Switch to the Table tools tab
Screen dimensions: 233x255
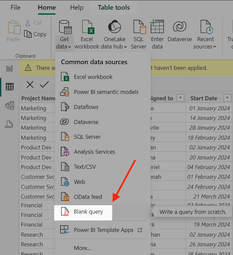coord(114,7)
